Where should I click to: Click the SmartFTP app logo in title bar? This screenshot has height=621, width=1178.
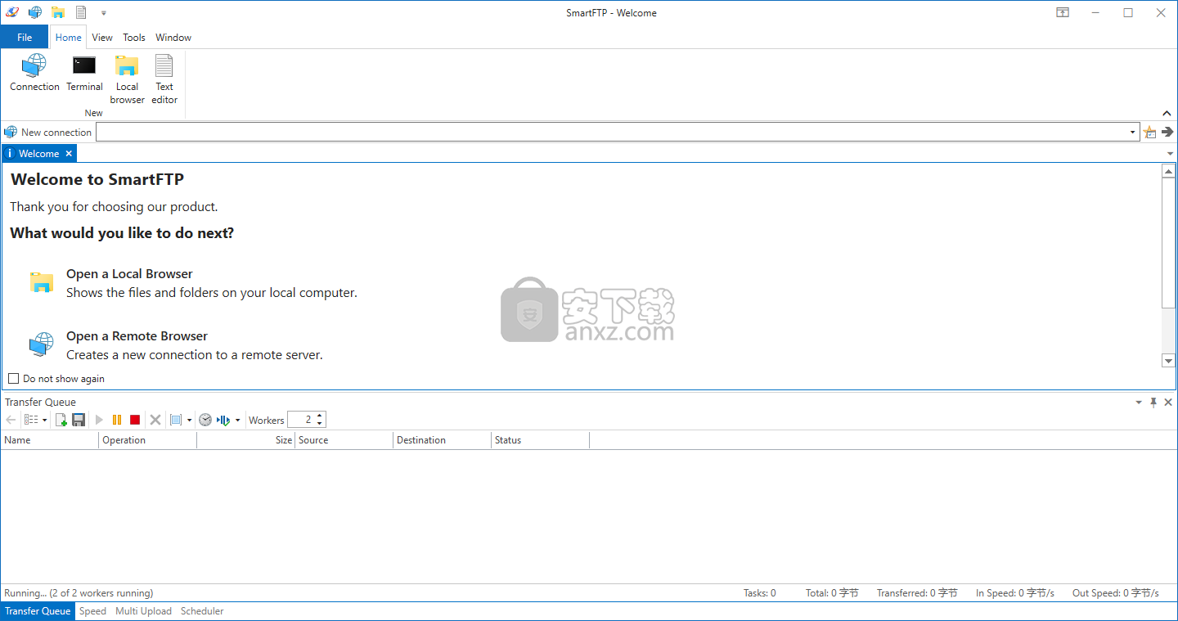coord(12,12)
